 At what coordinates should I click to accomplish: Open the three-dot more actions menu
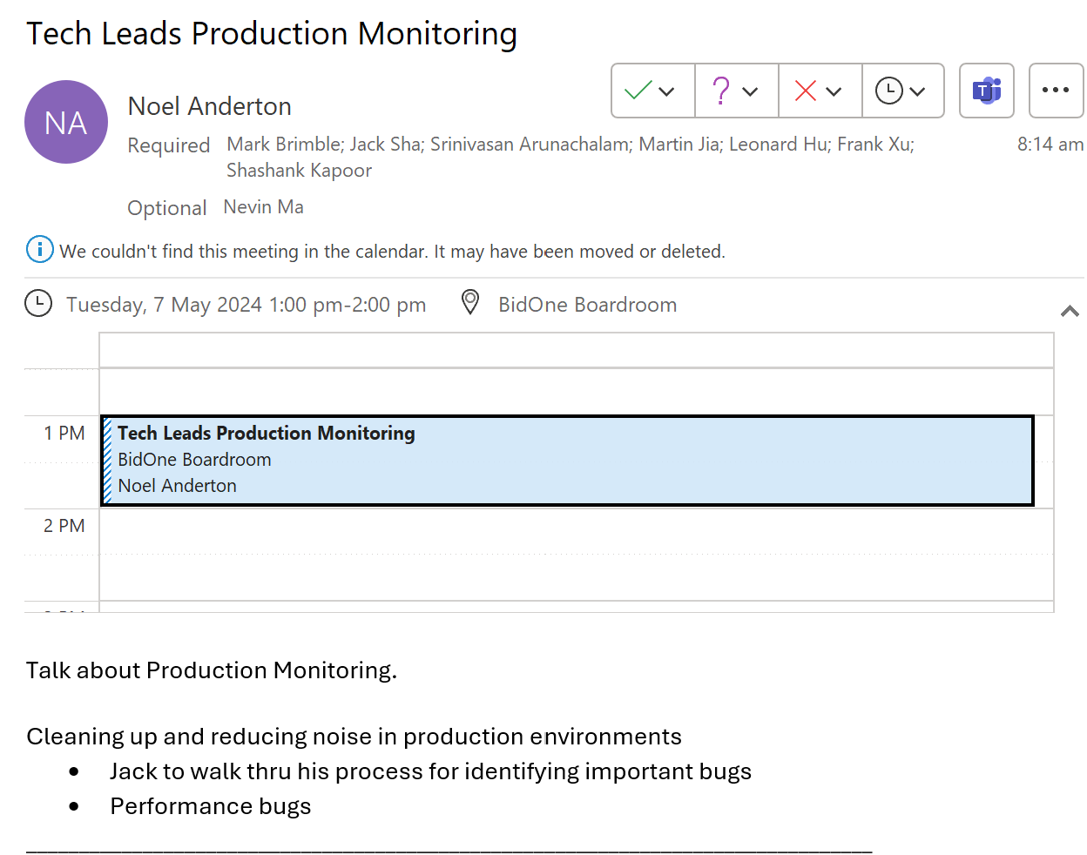pyautogui.click(x=1056, y=91)
